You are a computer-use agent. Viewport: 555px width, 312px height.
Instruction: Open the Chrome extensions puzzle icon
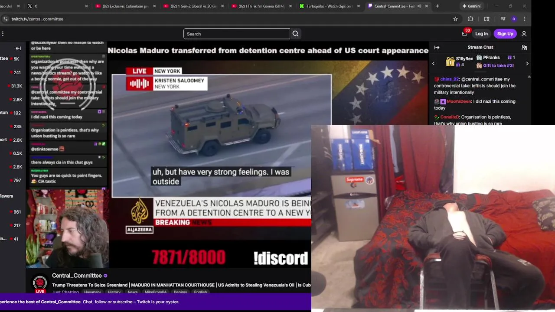(x=470, y=19)
